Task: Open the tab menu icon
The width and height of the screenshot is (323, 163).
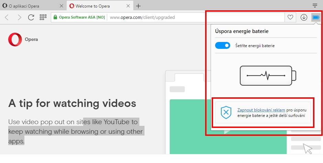Action: (315, 6)
